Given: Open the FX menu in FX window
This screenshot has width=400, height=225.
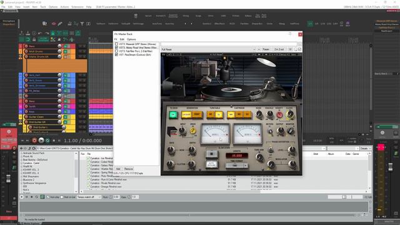Looking at the screenshot, I should (116, 39).
